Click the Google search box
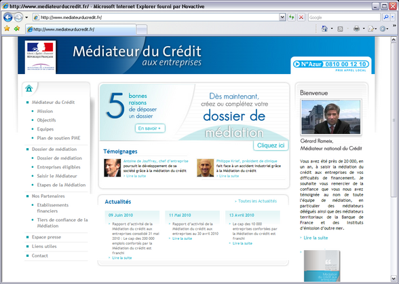The width and height of the screenshot is (399, 284). point(344,17)
